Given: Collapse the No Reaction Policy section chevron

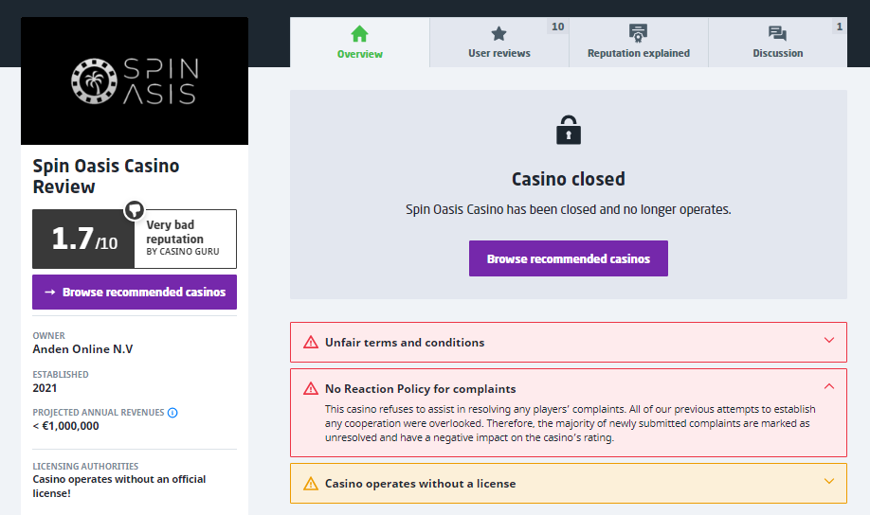Looking at the screenshot, I should coord(828,387).
